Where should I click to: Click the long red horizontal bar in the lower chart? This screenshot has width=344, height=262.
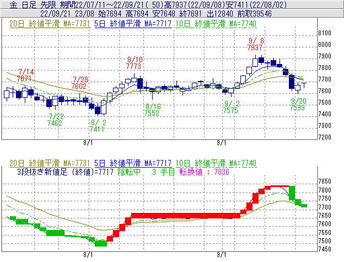pyautogui.click(x=186, y=216)
